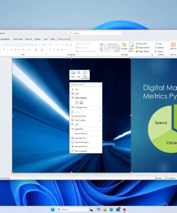Open the Review ribbon tab
Image resolution: width=177 pixels, height=213 pixels.
tap(38, 39)
